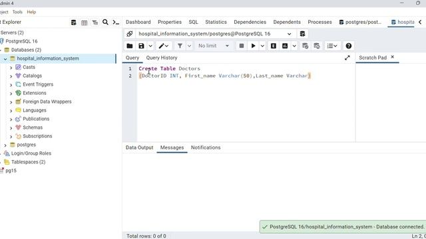426x239 pixels.
Task: Select Login/Group Roles tree item
Action: 31,153
